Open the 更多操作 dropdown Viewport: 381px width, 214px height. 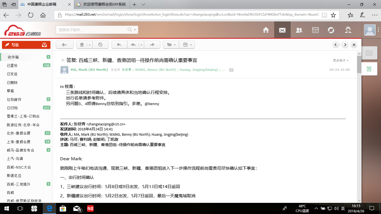pyautogui.click(x=341, y=60)
